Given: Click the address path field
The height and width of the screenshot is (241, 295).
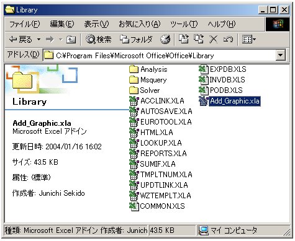Looking at the screenshot, I should (x=160, y=55).
